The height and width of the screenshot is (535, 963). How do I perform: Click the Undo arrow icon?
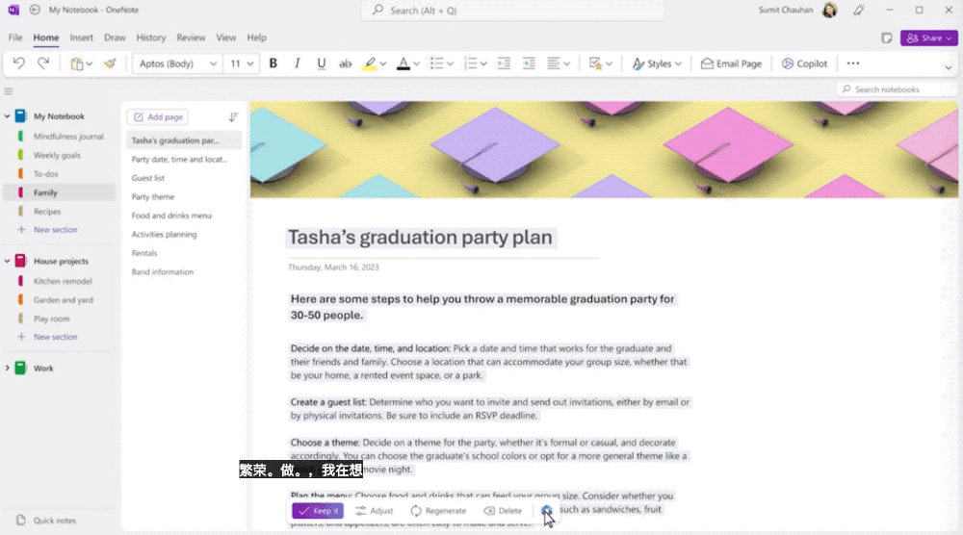[19, 64]
